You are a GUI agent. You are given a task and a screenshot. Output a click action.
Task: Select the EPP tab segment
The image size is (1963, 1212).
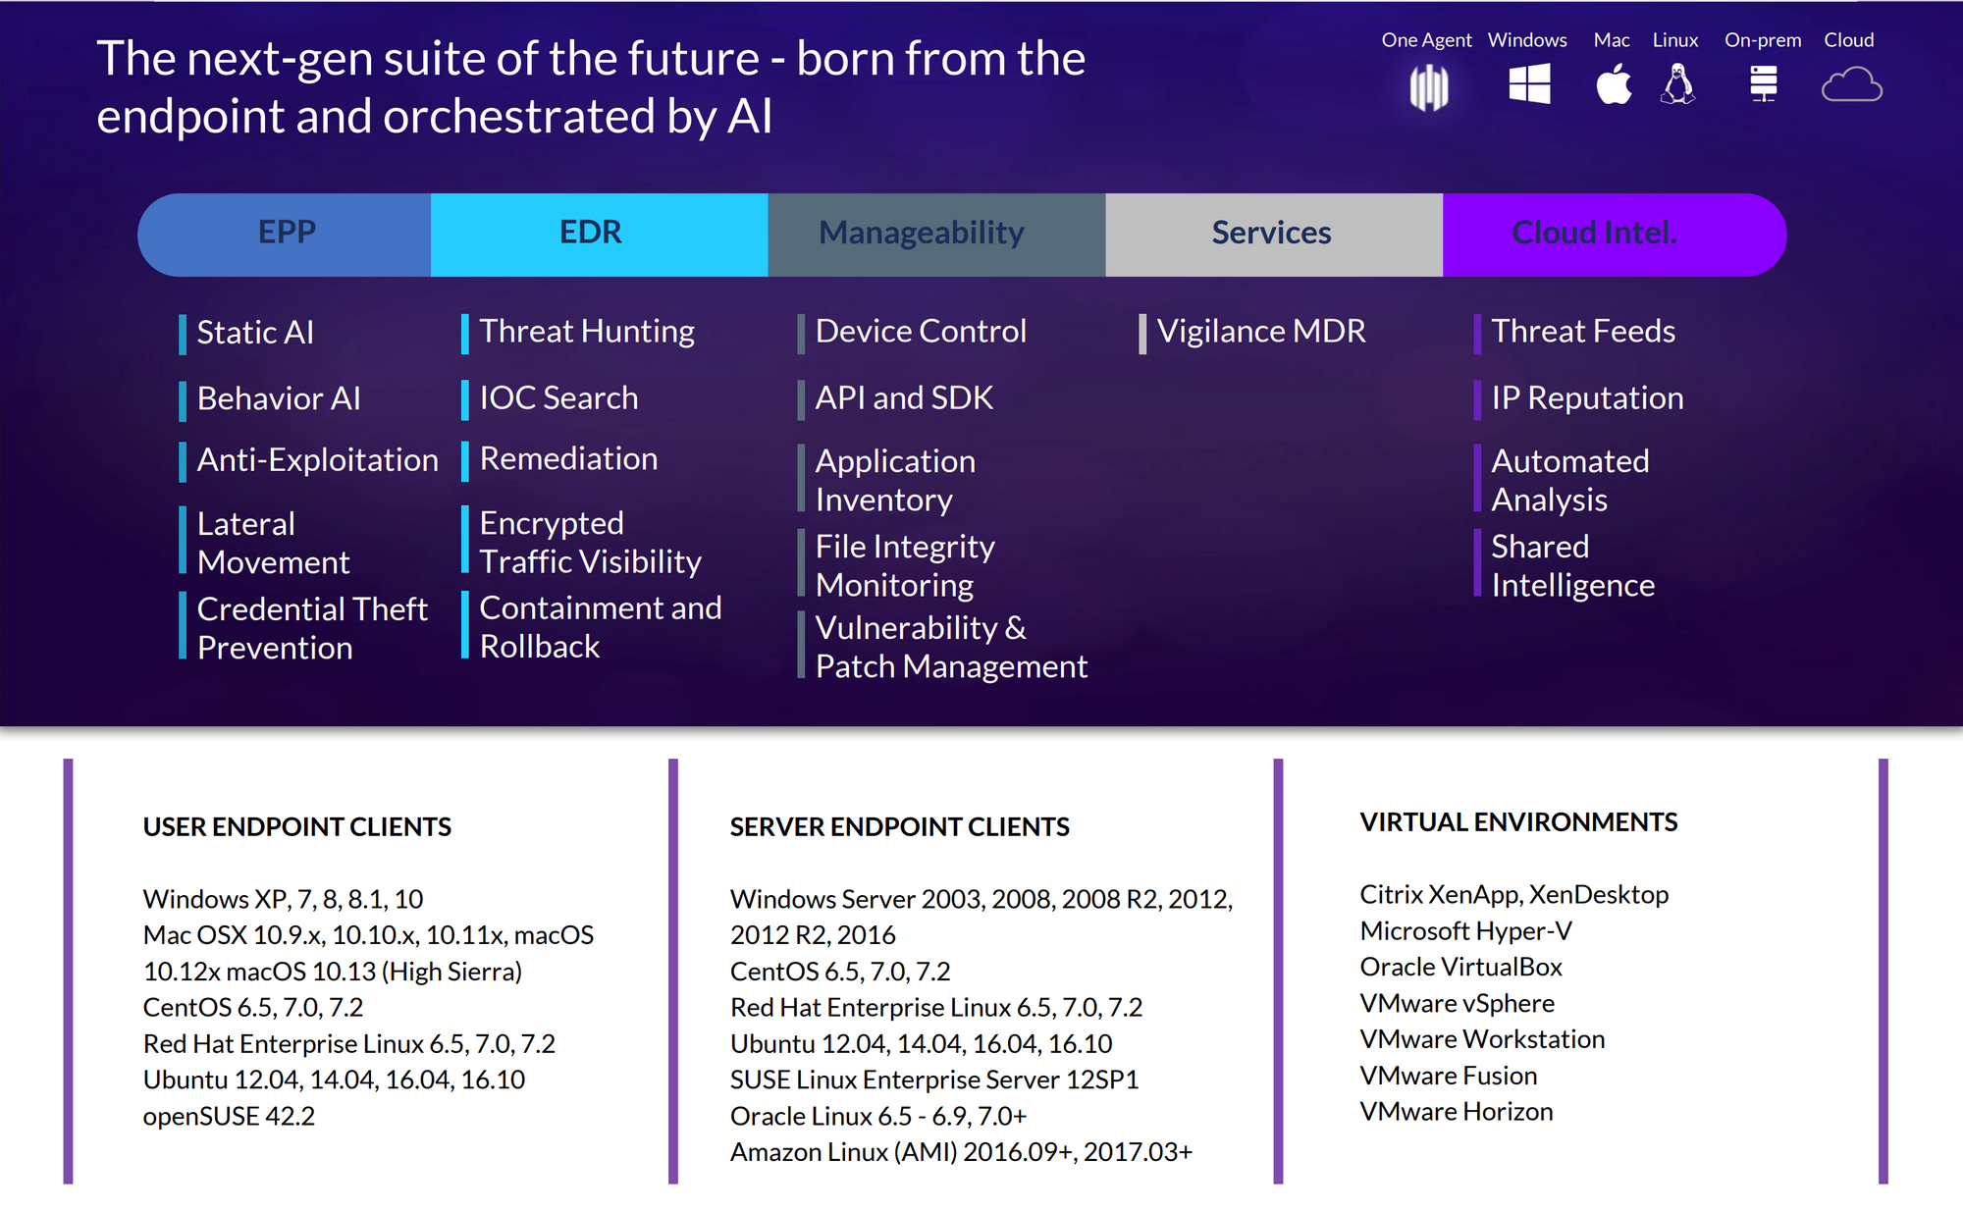pos(286,234)
